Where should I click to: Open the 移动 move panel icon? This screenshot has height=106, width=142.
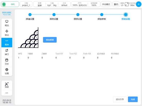(x=7, y=33)
